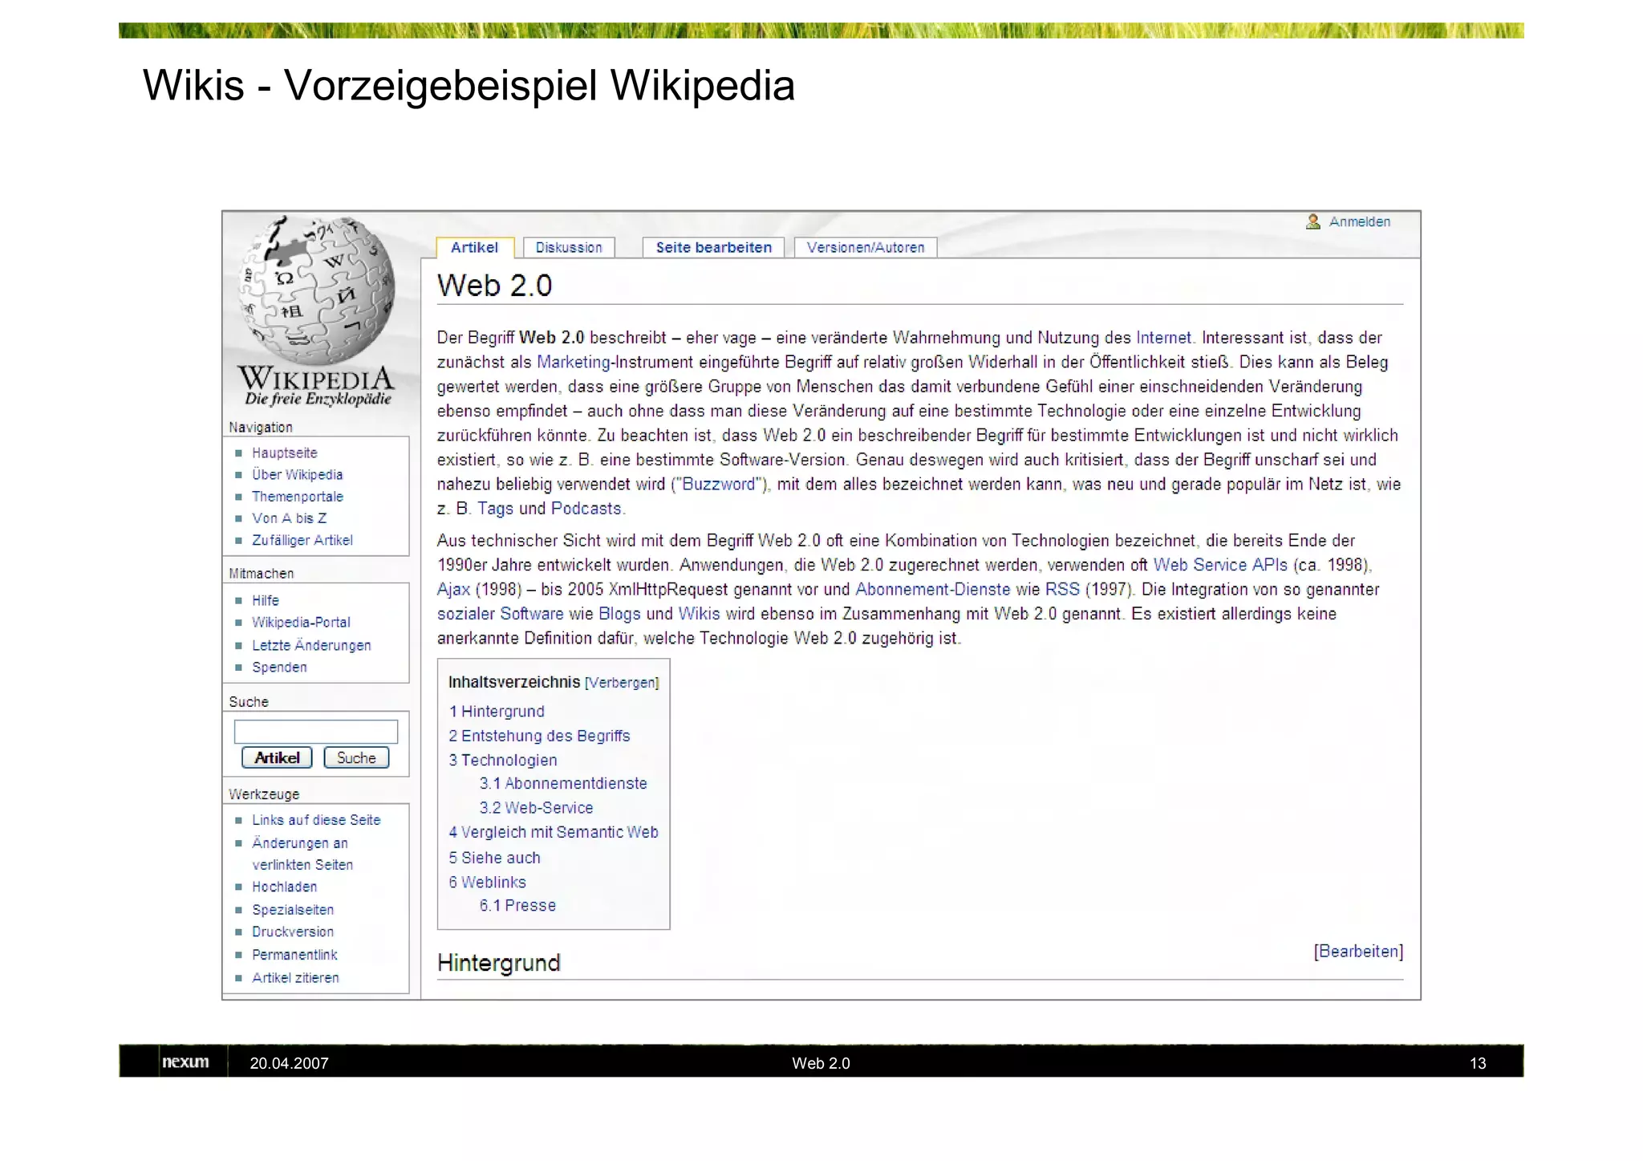The width and height of the screenshot is (1643, 1161).
Task: Open Hauptseite in Navigation sidebar
Action: click(x=285, y=453)
